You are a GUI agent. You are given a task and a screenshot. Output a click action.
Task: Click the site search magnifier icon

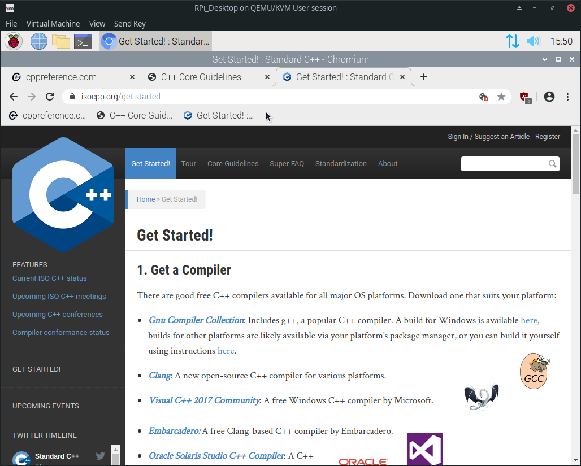coord(553,164)
